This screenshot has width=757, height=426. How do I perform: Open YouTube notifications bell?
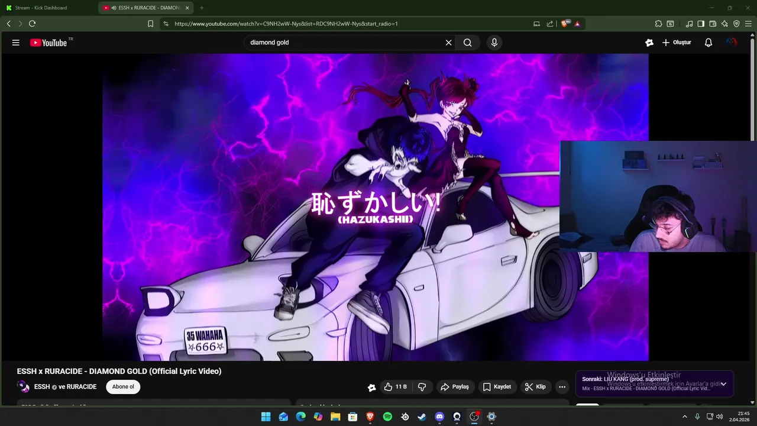click(x=708, y=43)
